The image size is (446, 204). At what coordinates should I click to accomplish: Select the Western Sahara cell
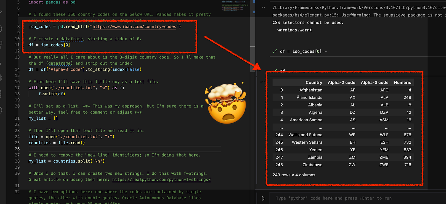[307, 142]
